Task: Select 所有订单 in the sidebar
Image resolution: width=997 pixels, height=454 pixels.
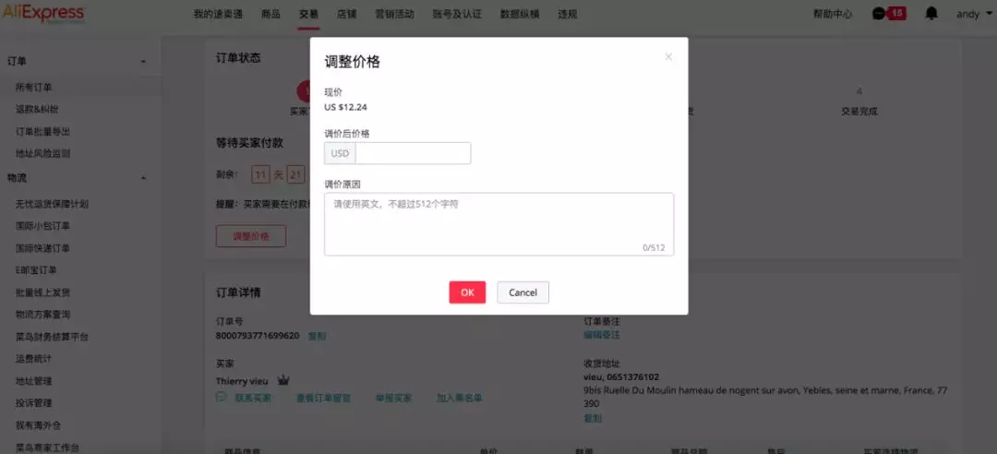Action: point(34,87)
